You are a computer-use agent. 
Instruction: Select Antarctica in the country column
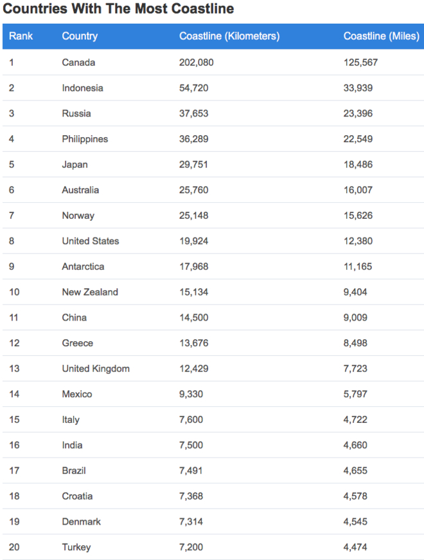pyautogui.click(x=83, y=266)
